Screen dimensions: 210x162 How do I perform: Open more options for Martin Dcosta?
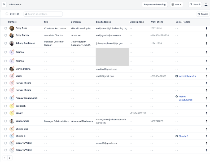point(206,69)
